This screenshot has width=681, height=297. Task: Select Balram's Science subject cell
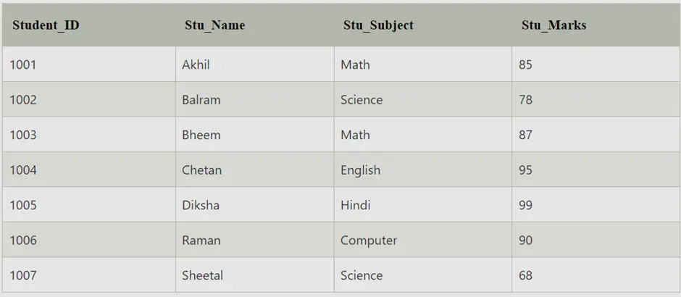(423, 99)
